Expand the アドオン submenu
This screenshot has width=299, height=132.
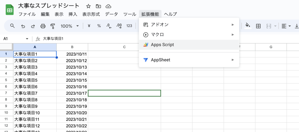[233, 25]
